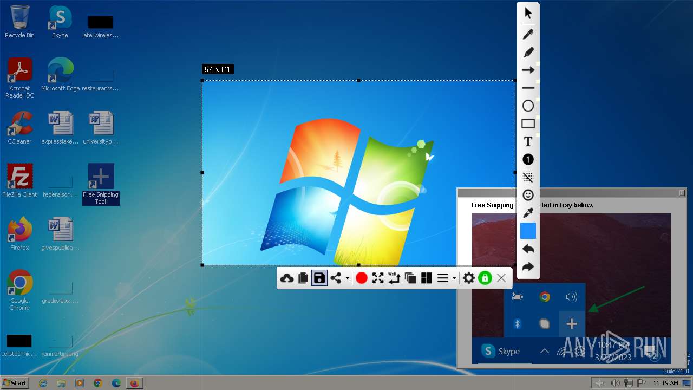Open Free Snipping Tool desktop shortcut
The height and width of the screenshot is (390, 693).
(x=101, y=184)
